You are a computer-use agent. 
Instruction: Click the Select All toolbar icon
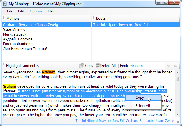pyautogui.click(x=98, y=66)
